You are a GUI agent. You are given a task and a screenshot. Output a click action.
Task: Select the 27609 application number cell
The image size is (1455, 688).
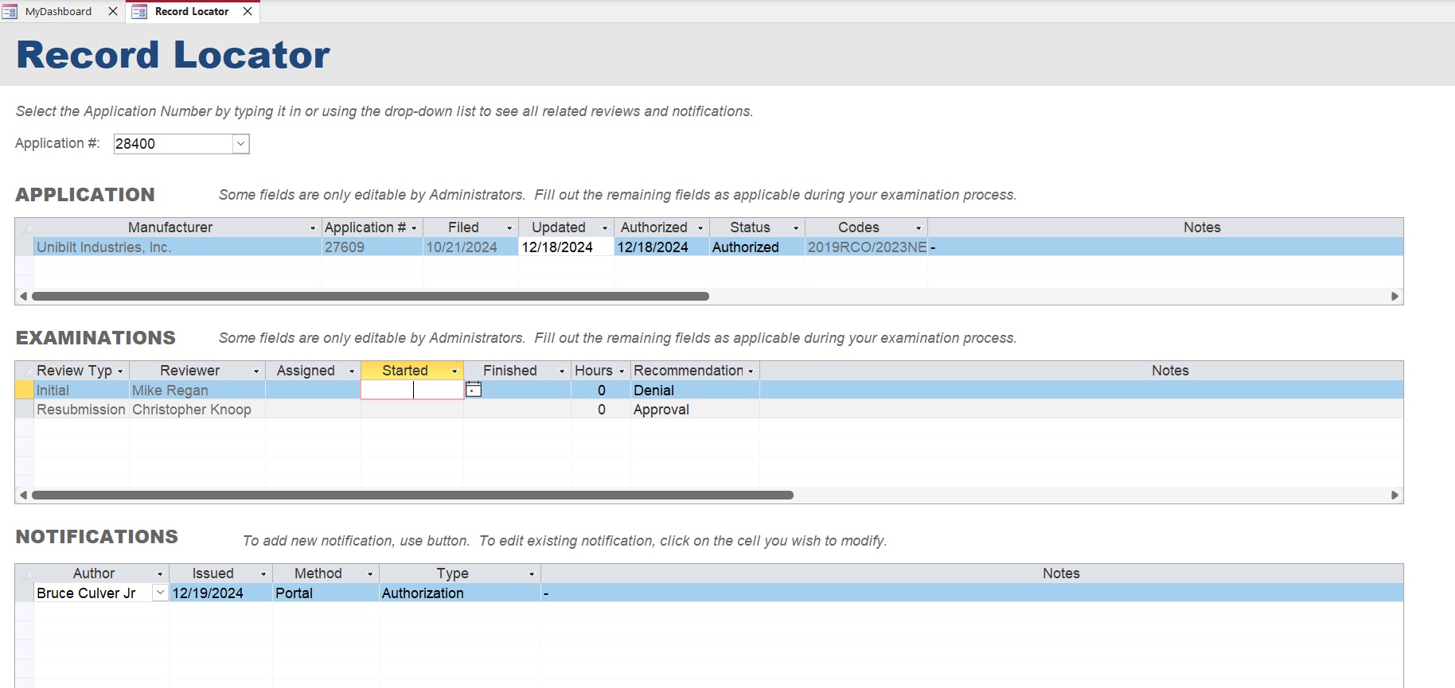[373, 247]
